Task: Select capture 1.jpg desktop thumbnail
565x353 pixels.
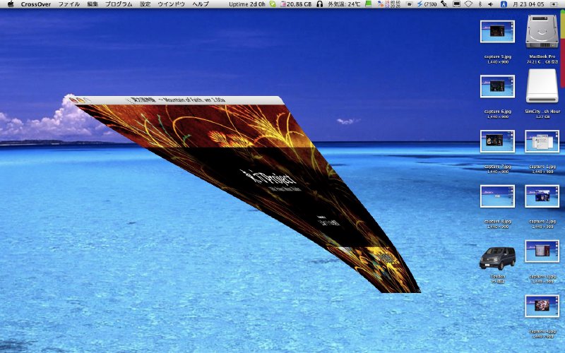Action: tap(542, 141)
